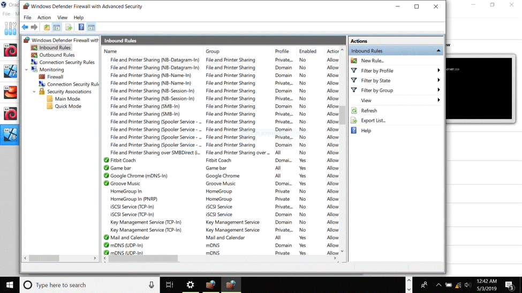Click the volume icon in system tray
522x293 pixels.
pyautogui.click(x=467, y=285)
